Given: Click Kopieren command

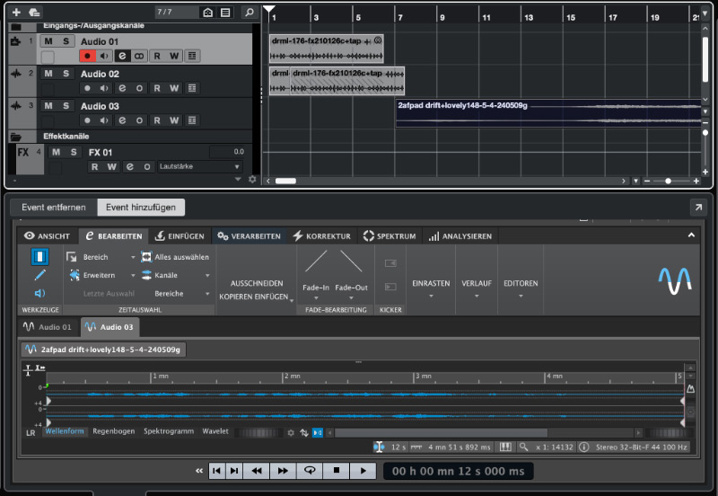Looking at the screenshot, I should point(237,297).
